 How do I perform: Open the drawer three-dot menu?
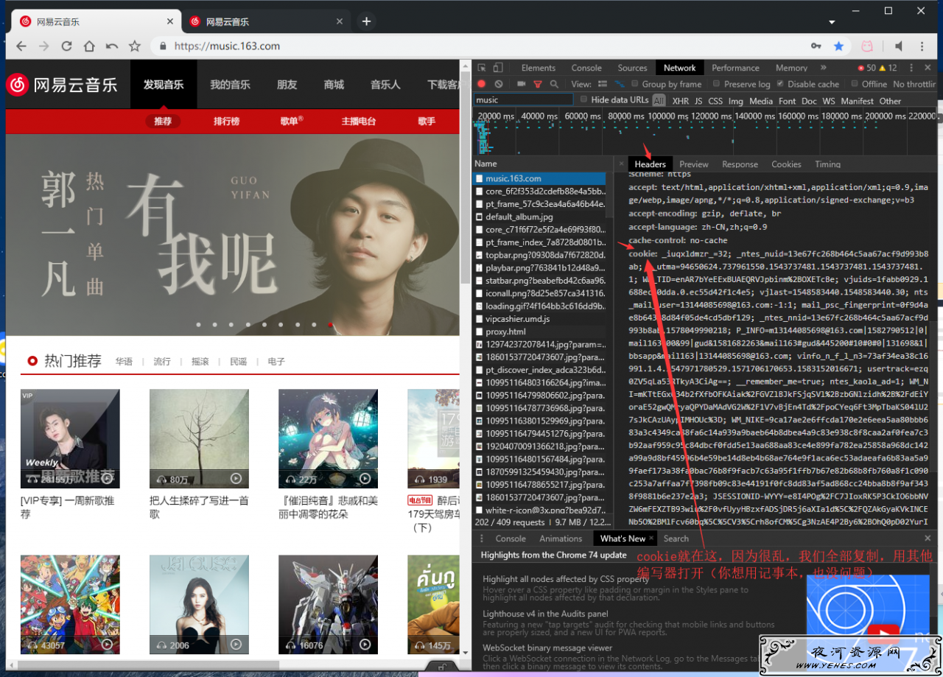(482, 539)
